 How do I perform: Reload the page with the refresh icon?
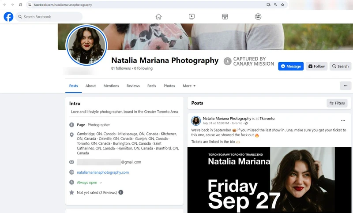point(20,5)
